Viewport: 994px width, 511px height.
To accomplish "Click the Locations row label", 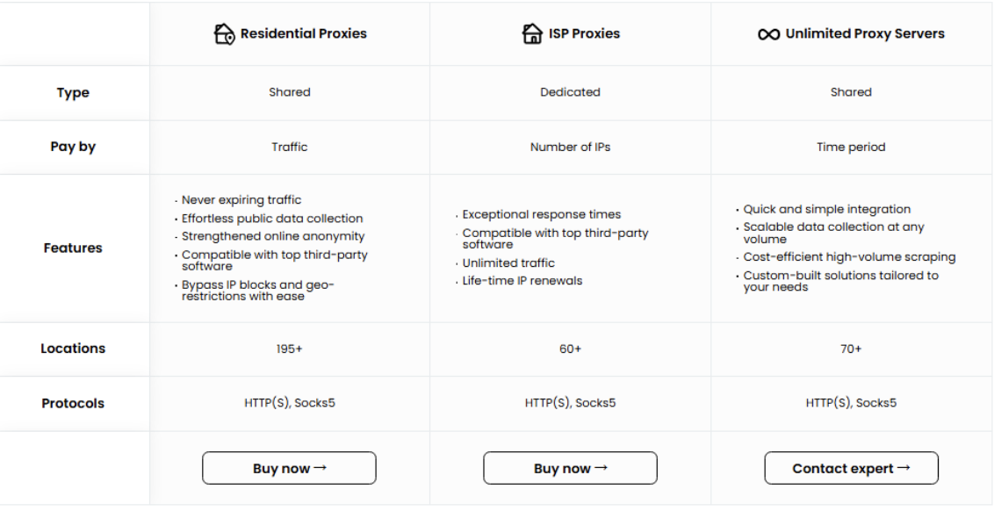I will [73, 349].
